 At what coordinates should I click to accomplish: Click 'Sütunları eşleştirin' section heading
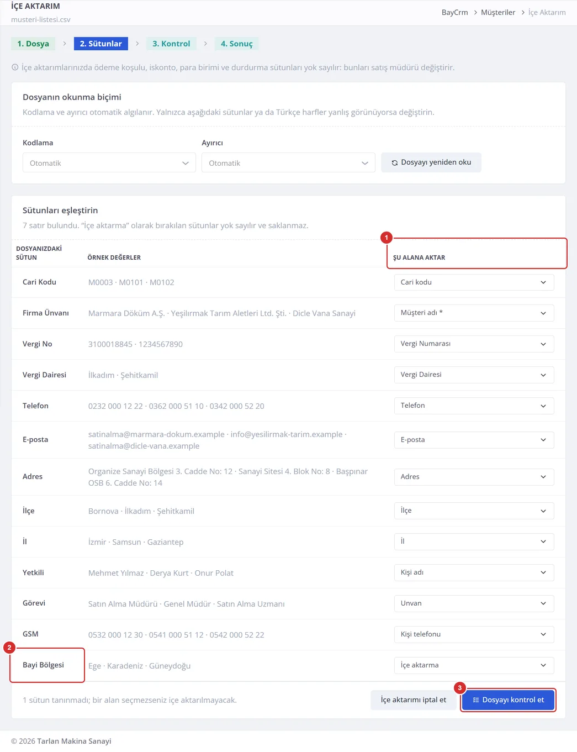60,211
